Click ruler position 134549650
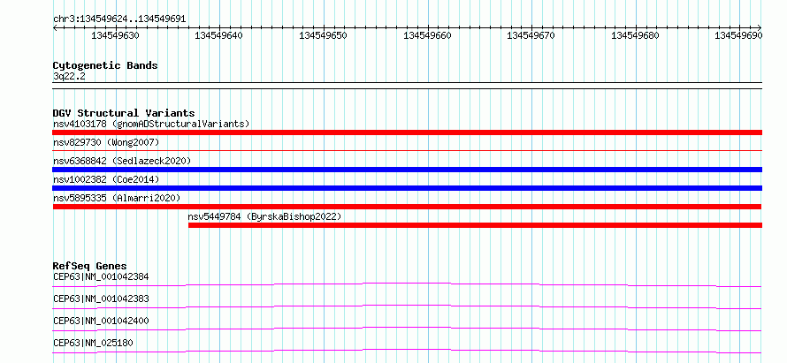Image resolution: width=787 pixels, height=363 pixels. [x=324, y=35]
